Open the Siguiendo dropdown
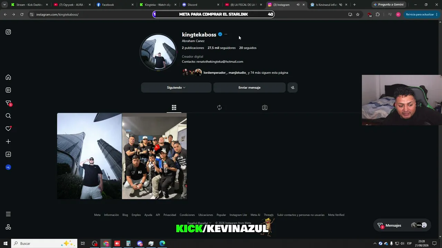The width and height of the screenshot is (442, 248). (x=176, y=87)
